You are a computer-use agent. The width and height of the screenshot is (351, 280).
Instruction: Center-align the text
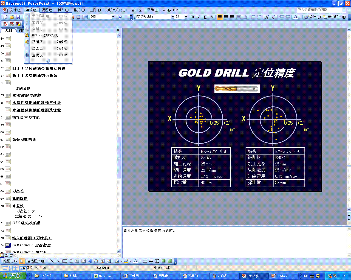pyautogui.click(x=226, y=17)
